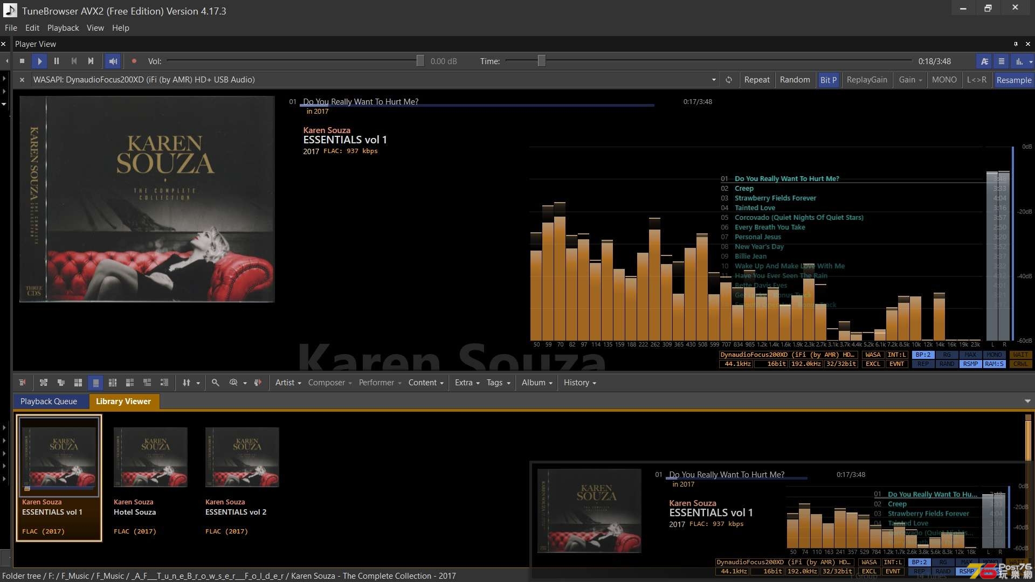
Task: Click the red marker icon in the library toolbar
Action: tap(258, 383)
